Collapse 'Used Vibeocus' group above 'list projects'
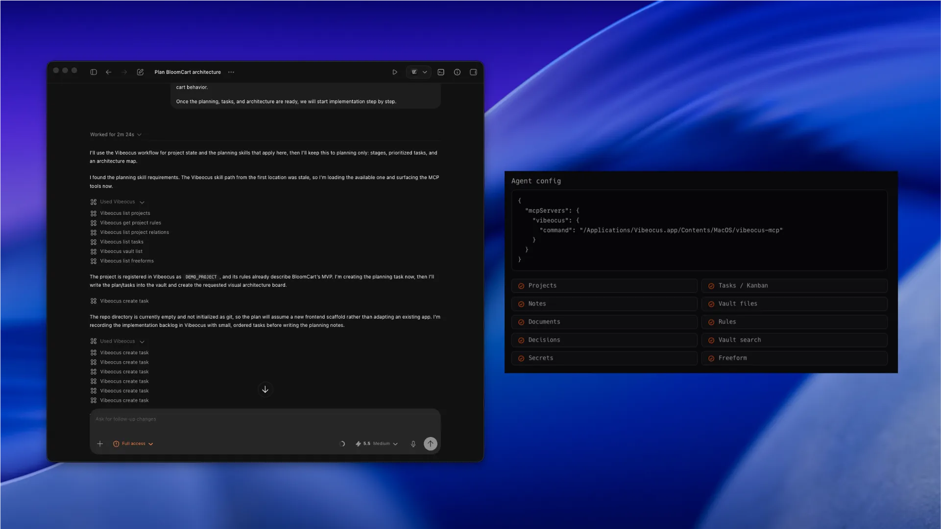 coord(118,202)
